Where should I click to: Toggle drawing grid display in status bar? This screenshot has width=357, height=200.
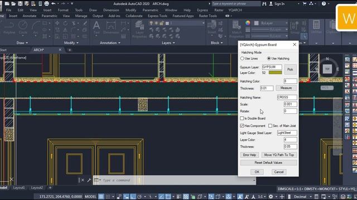pyautogui.click(x=101, y=197)
